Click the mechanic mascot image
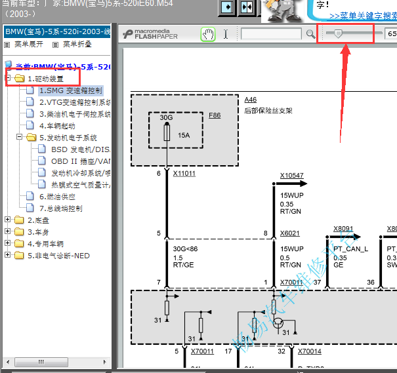Screen dimensions: 397x373 tap(283, 10)
